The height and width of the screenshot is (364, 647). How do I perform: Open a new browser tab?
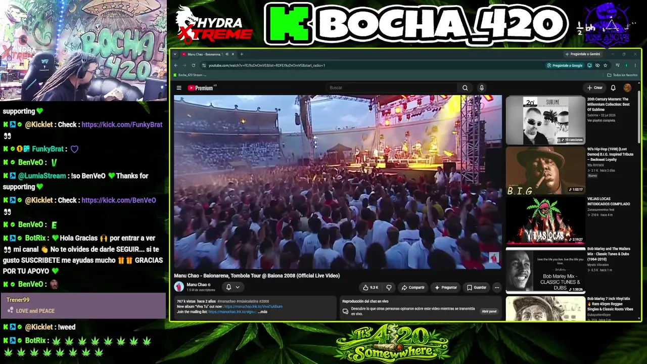point(242,54)
